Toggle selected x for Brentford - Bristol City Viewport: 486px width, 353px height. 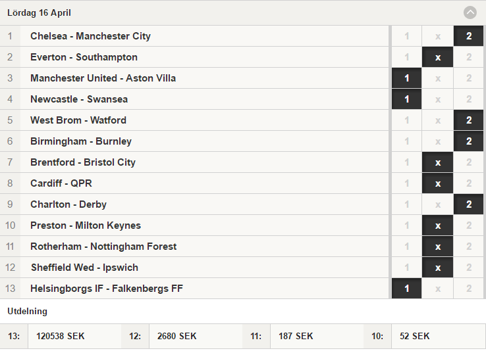pyautogui.click(x=438, y=162)
